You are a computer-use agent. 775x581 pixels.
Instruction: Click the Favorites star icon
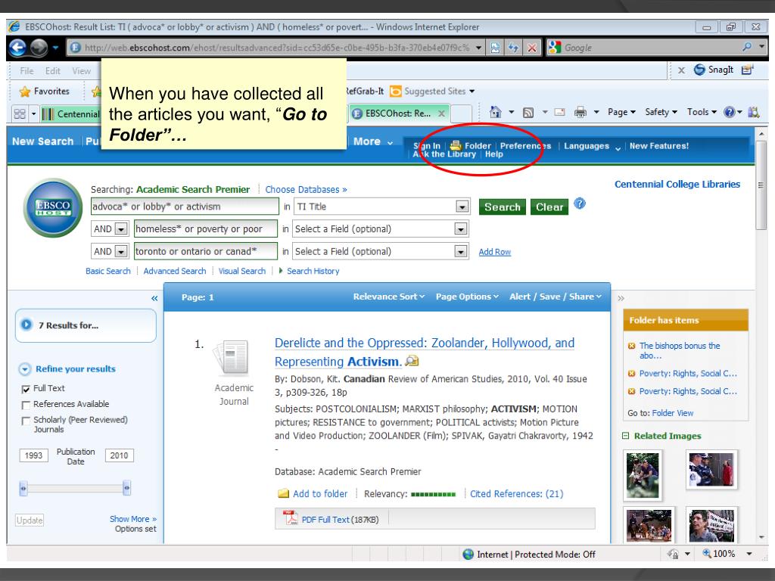point(25,92)
